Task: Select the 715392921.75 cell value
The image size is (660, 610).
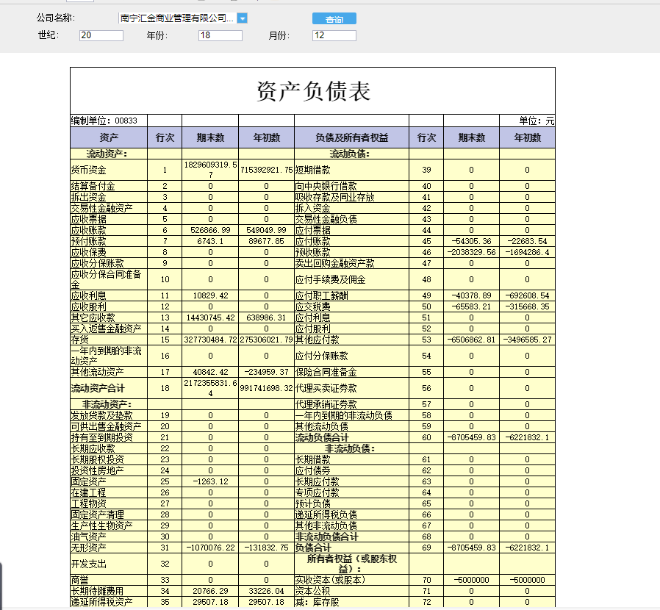Action: pyautogui.click(x=267, y=170)
